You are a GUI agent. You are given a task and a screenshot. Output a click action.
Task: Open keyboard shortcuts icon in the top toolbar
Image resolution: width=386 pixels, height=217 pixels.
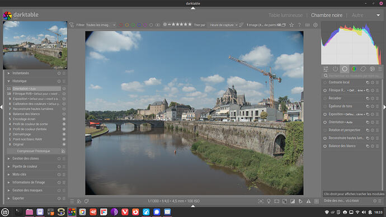click(308, 25)
